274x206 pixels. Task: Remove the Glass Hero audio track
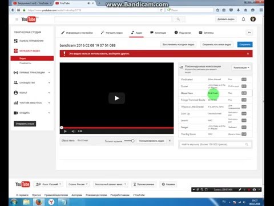tap(170, 141)
